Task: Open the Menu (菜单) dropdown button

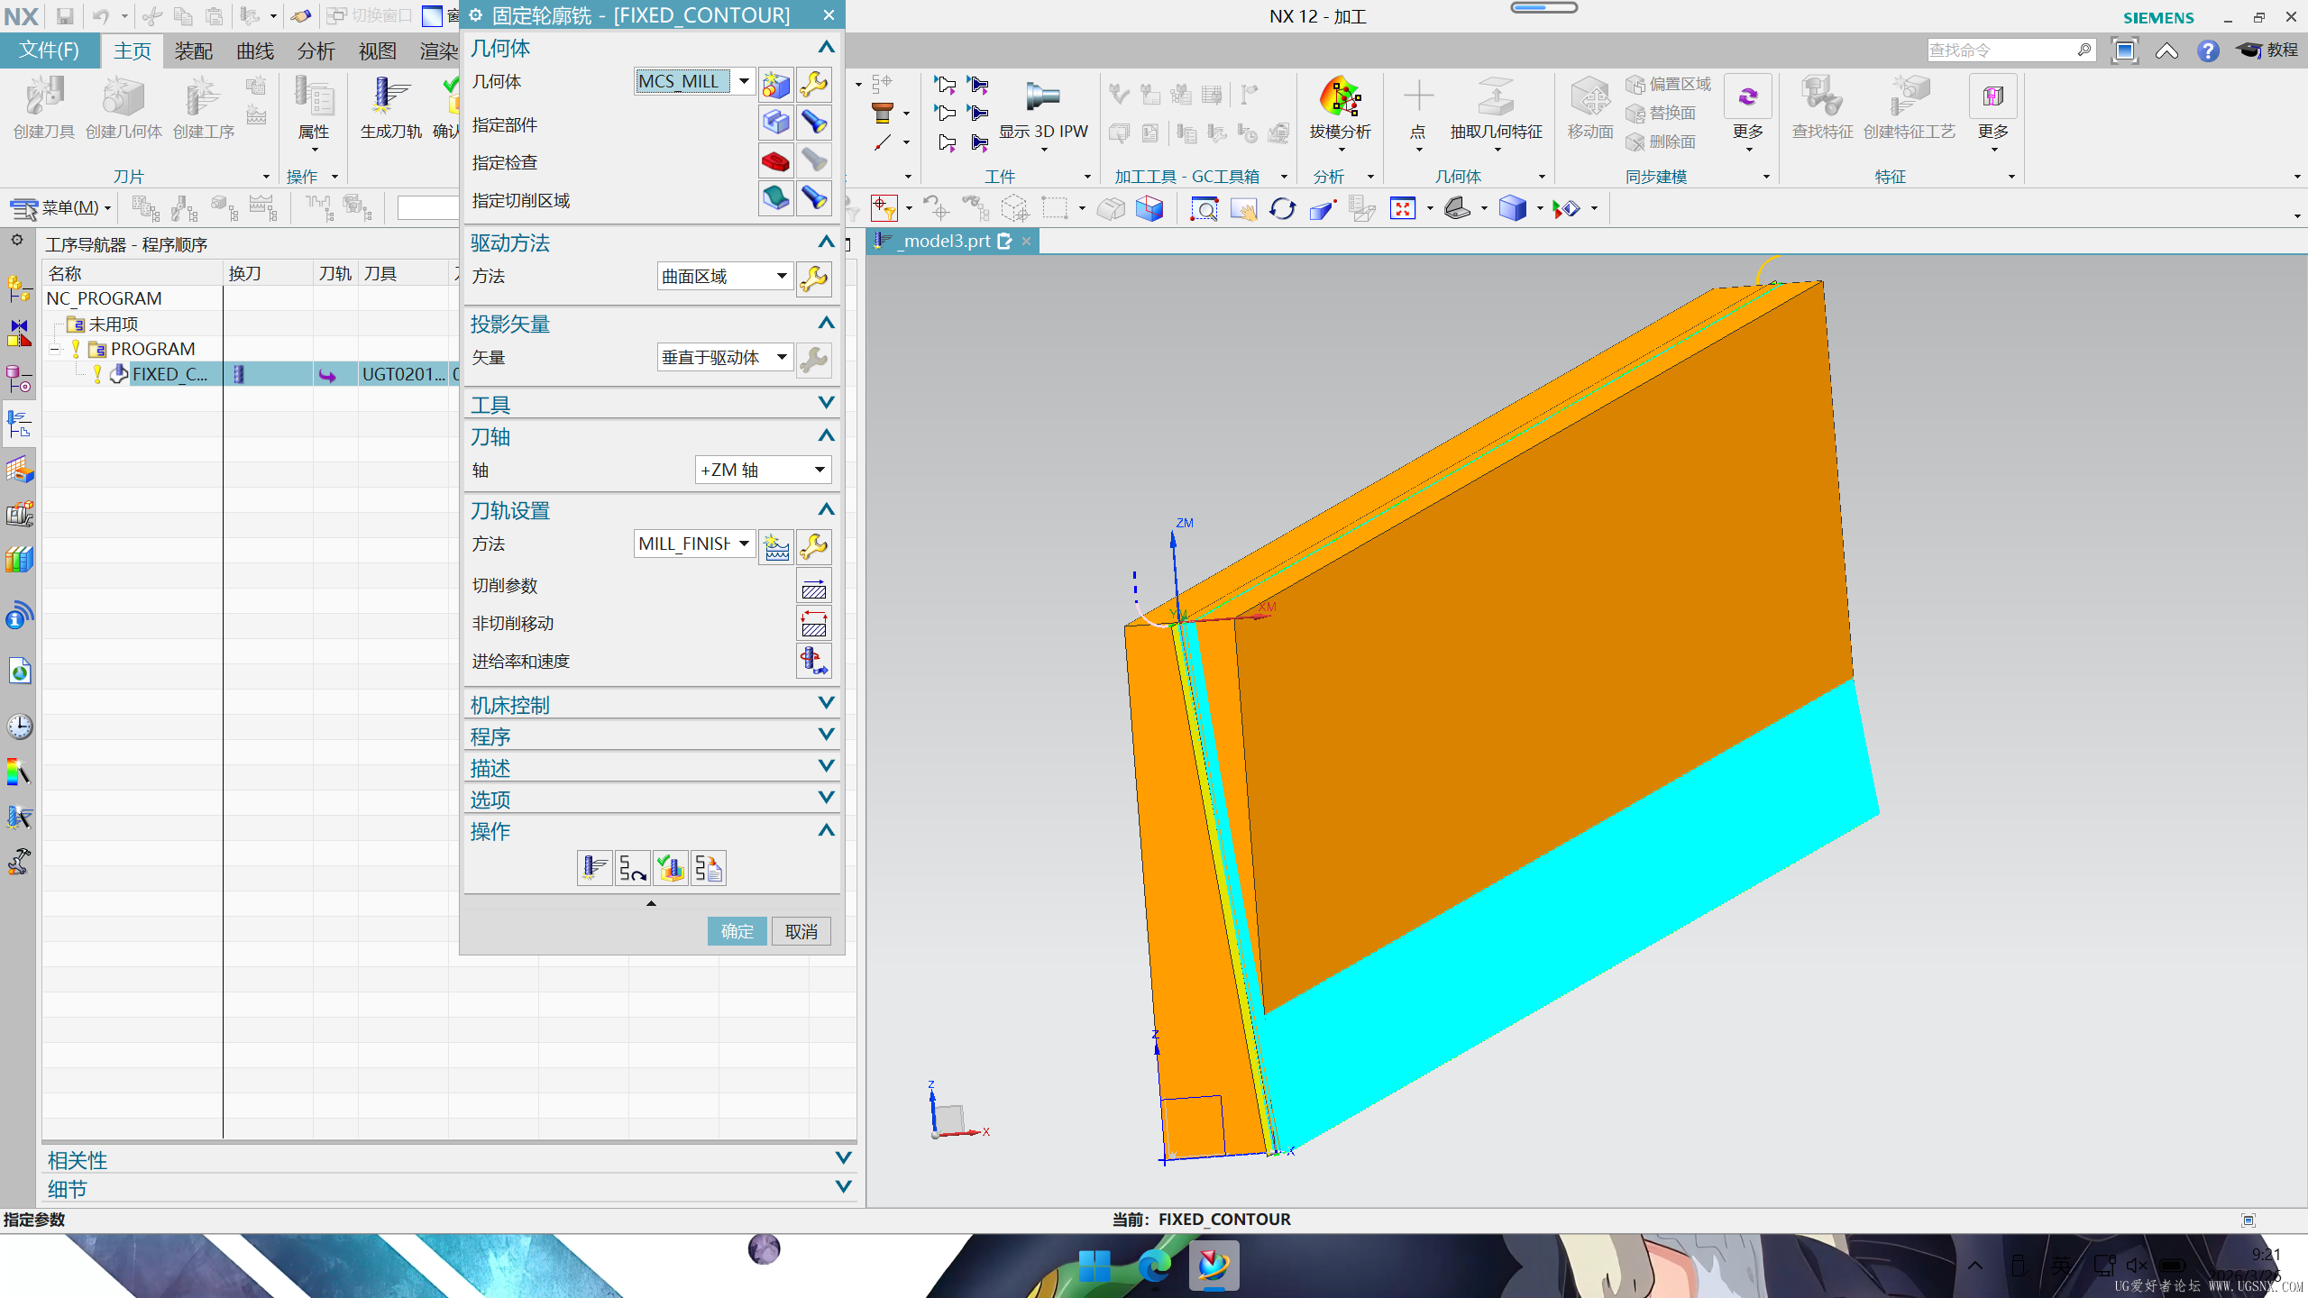Action: [60, 208]
